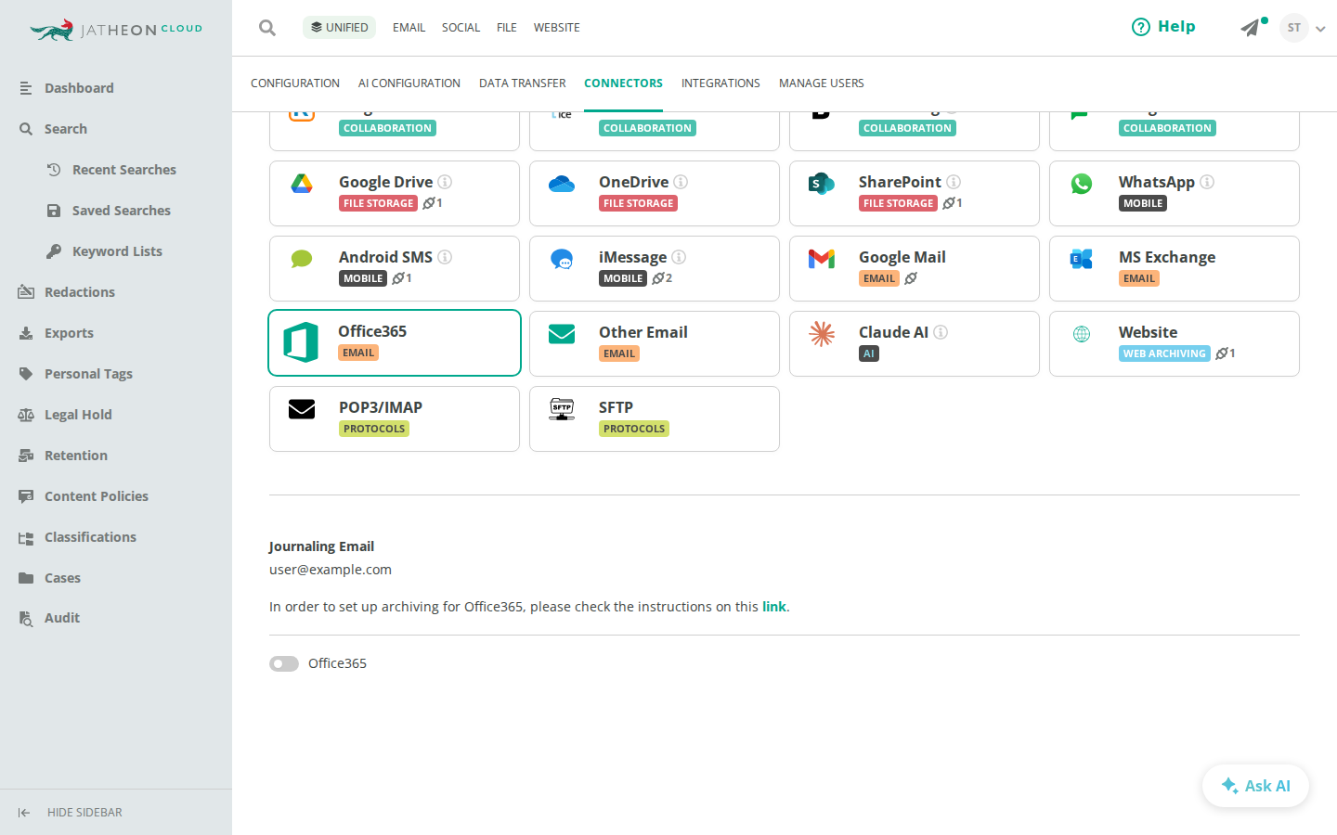Click the Claude AI starburst icon
The width and height of the screenshot is (1337, 835).
pyautogui.click(x=822, y=334)
